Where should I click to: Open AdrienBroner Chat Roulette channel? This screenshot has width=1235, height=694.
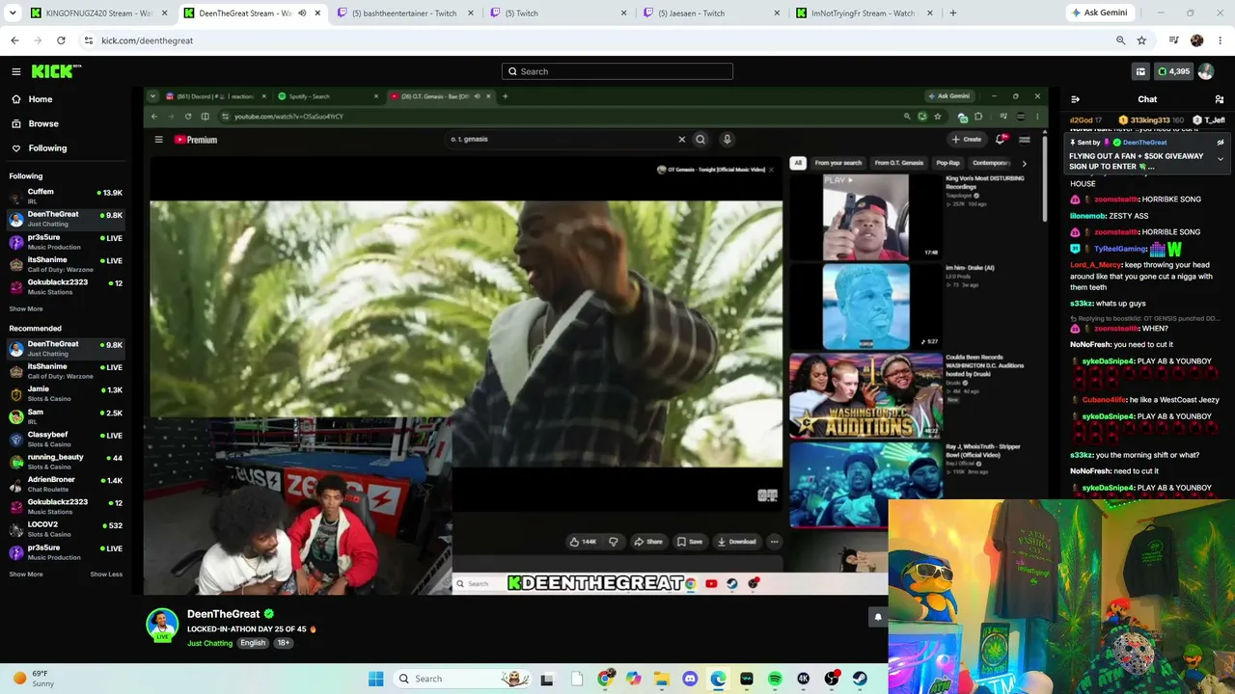[x=66, y=484]
